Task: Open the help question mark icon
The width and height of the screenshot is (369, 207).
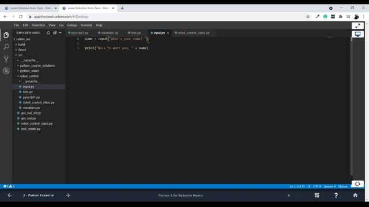Action: [336, 195]
